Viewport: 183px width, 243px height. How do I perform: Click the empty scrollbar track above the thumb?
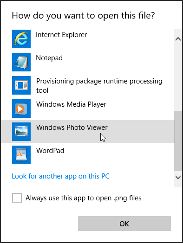[178, 77]
